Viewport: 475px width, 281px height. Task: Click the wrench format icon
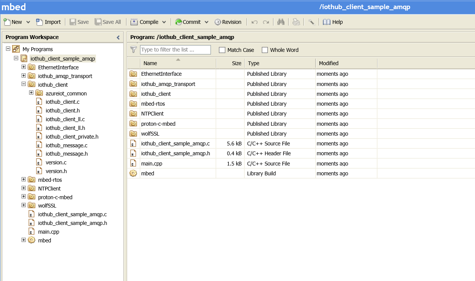point(311,22)
